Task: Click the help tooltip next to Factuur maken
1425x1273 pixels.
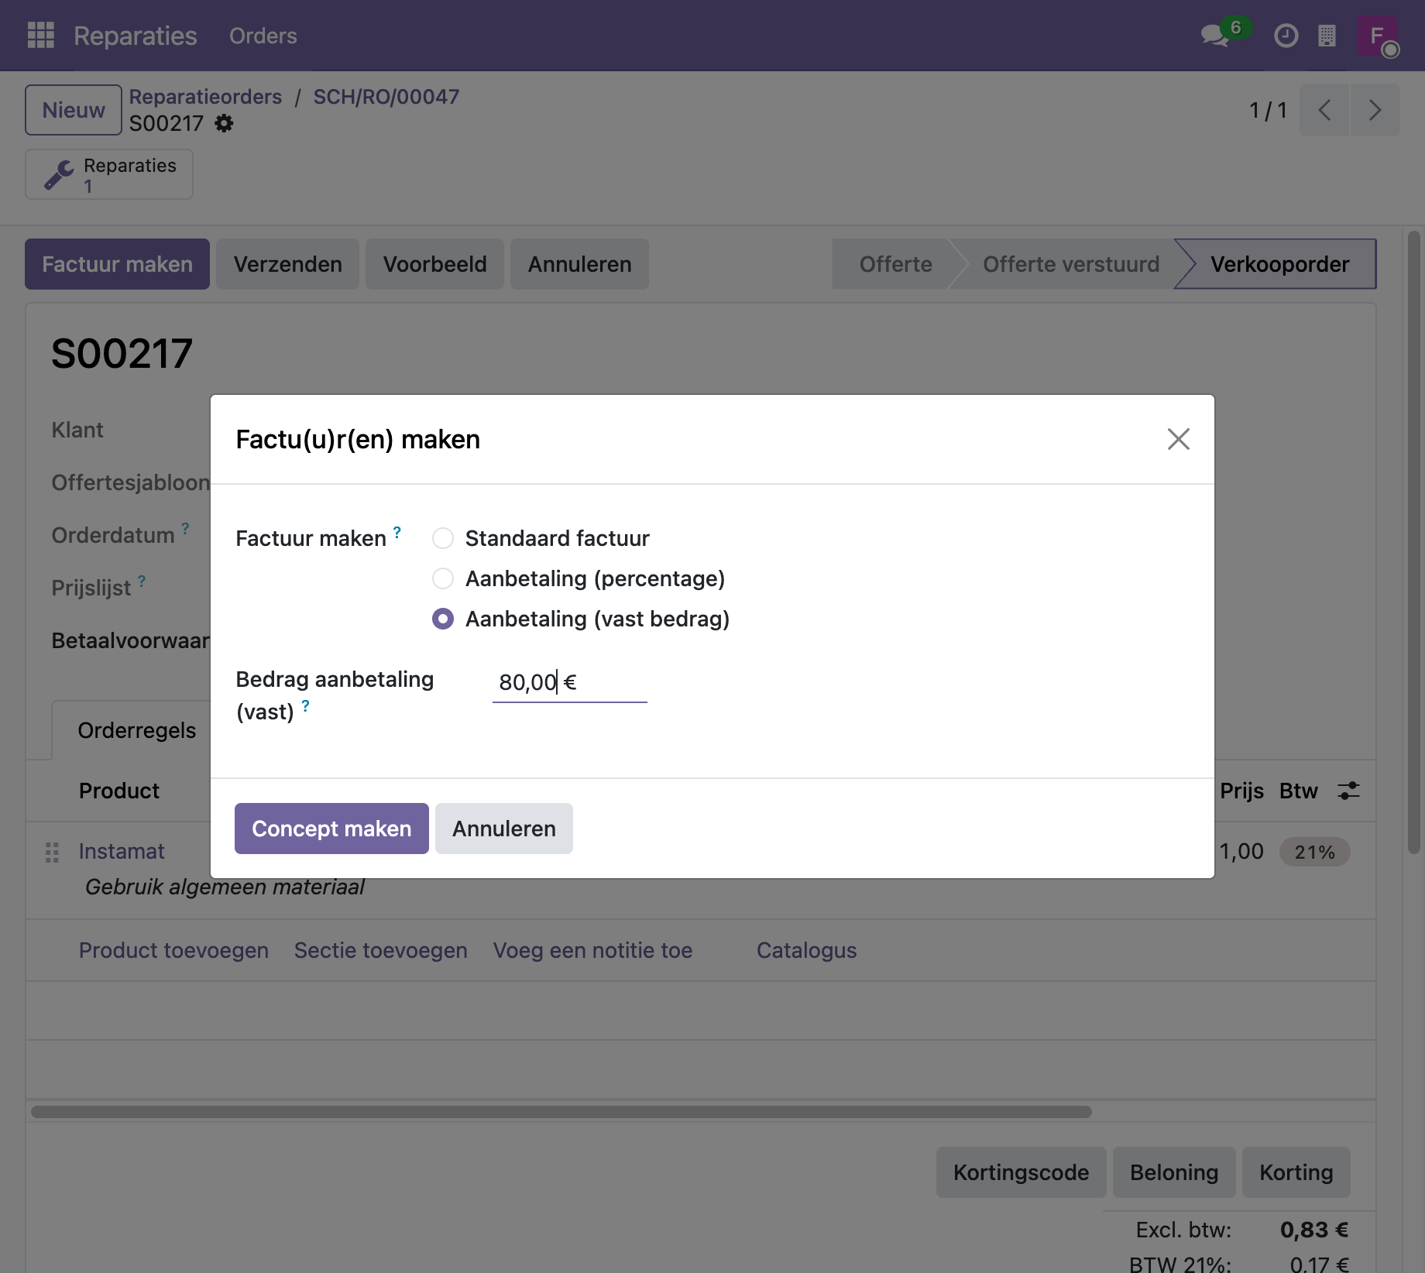Action: coord(397,532)
